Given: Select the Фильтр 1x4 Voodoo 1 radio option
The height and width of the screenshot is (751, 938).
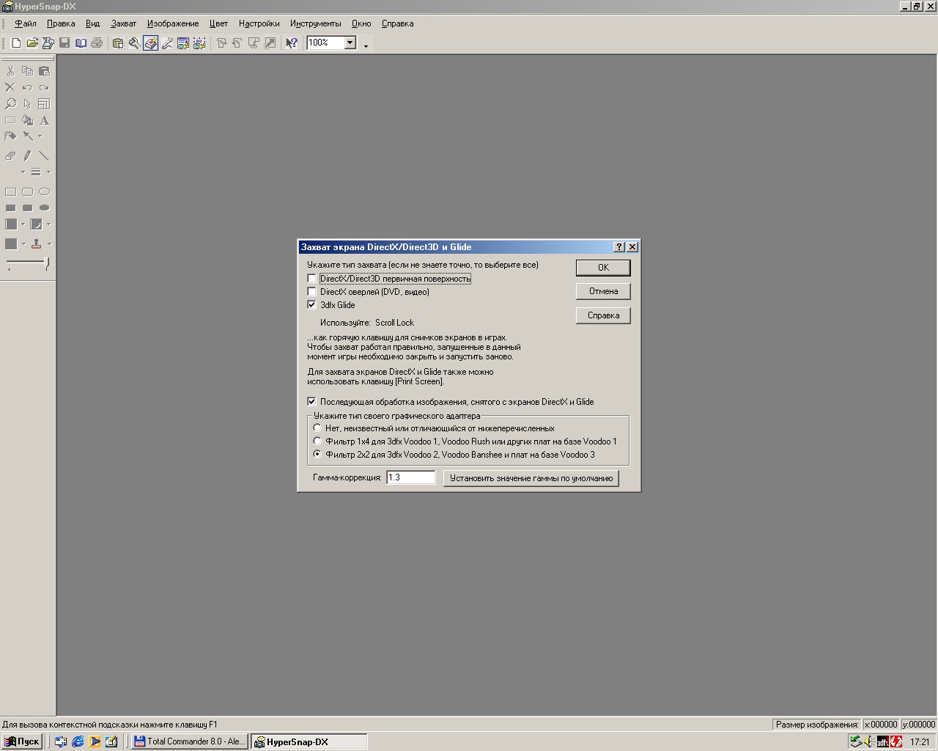Looking at the screenshot, I should coord(317,441).
